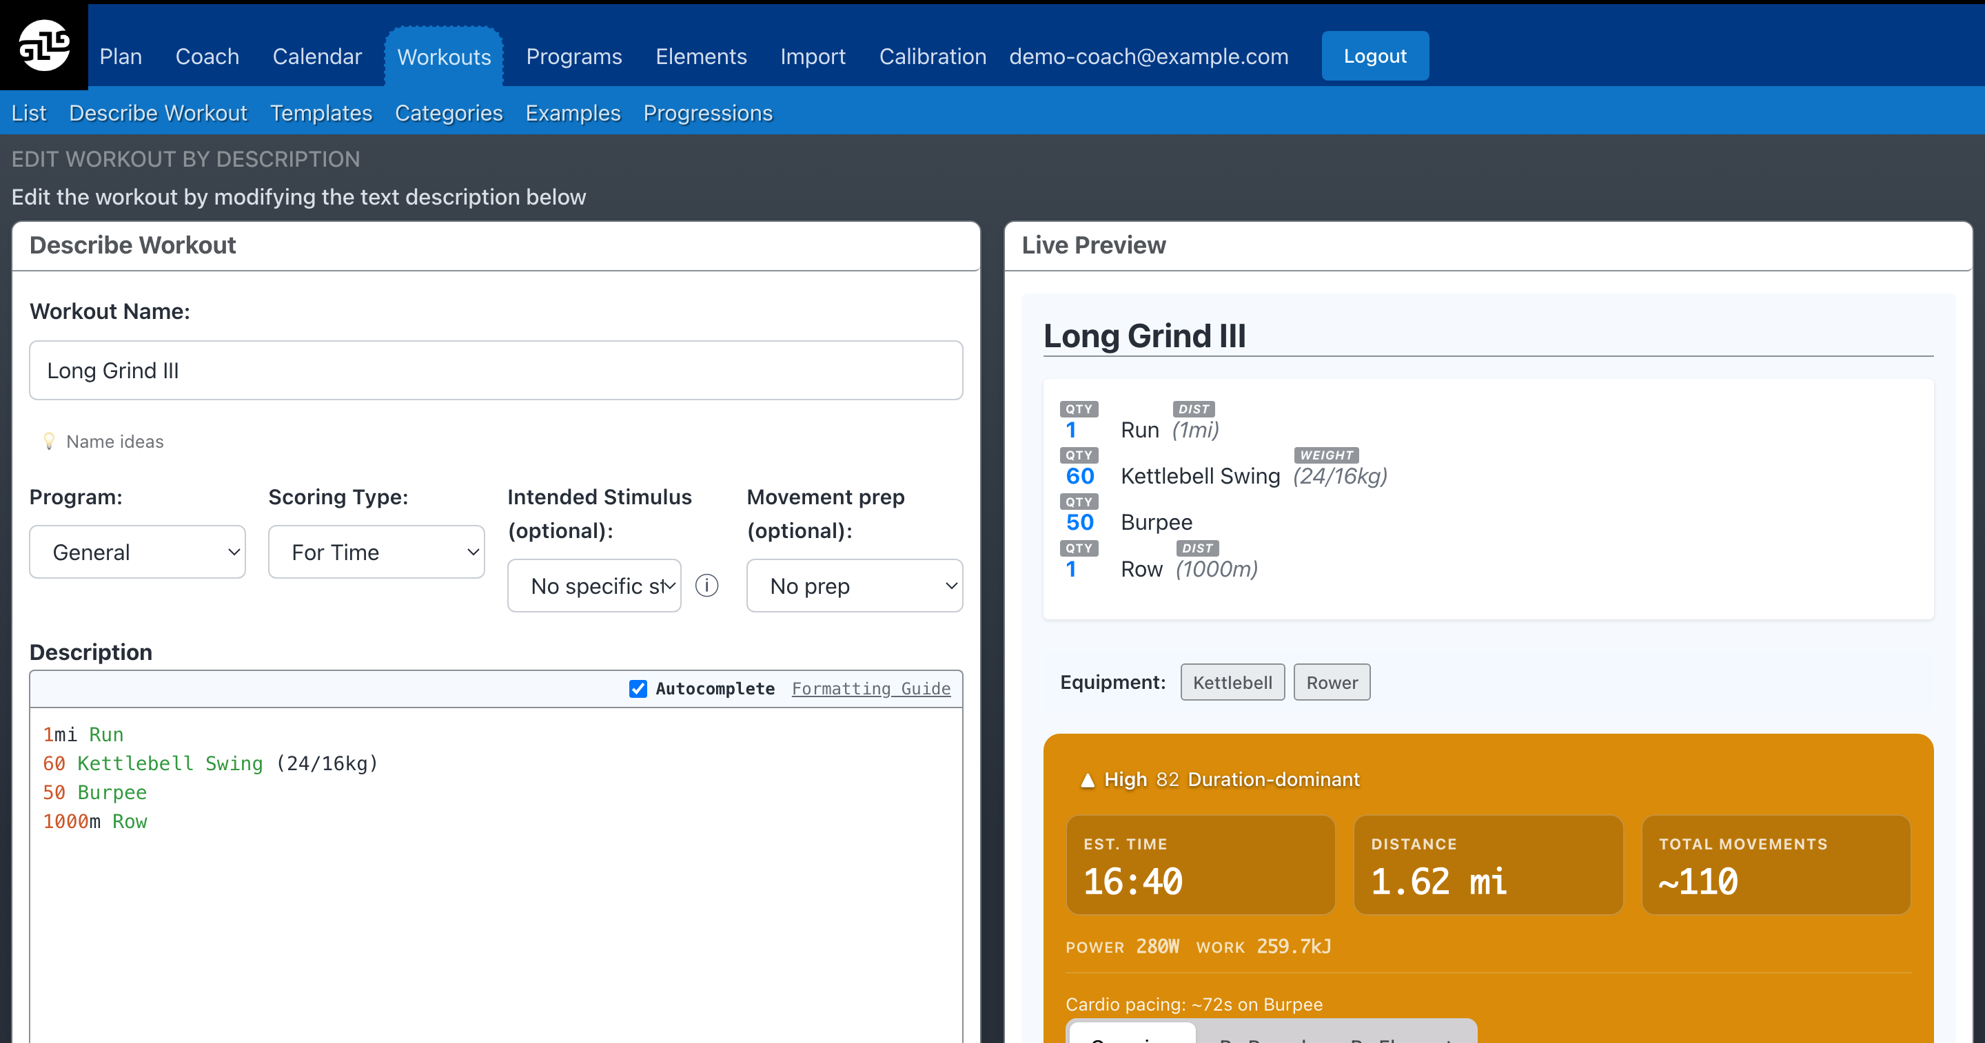The height and width of the screenshot is (1043, 1985).
Task: Click the quantity '60' in preview
Action: tap(1079, 476)
